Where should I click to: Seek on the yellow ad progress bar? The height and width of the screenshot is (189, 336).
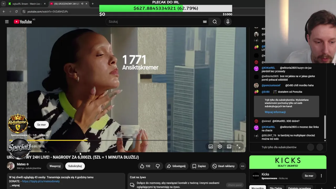[x=126, y=140]
